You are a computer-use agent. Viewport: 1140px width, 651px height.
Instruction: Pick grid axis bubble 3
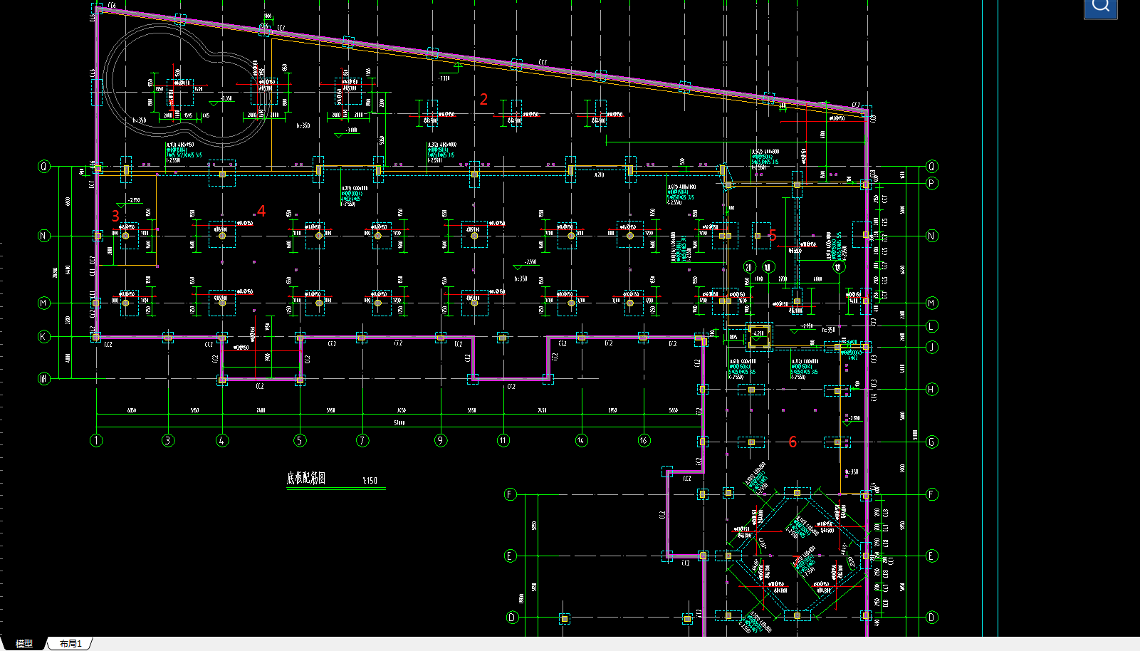point(168,440)
